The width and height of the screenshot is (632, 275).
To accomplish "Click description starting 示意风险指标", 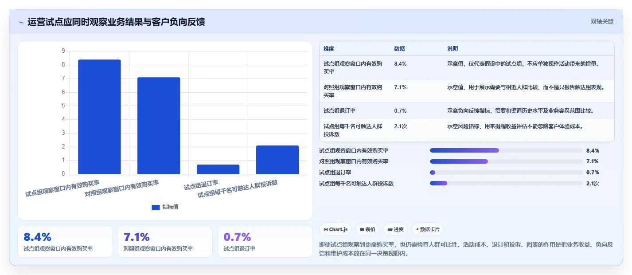I will (515, 126).
